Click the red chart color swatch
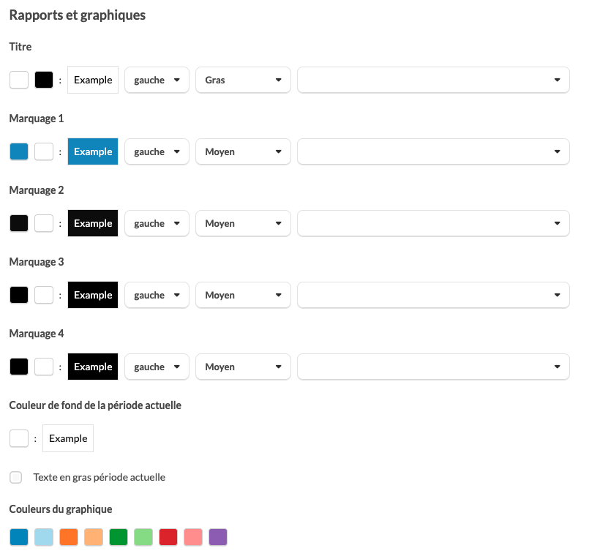The width and height of the screenshot is (608, 559). point(168,537)
